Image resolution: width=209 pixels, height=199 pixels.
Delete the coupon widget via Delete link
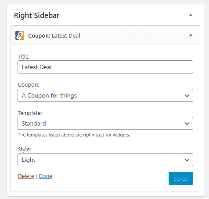(x=26, y=176)
